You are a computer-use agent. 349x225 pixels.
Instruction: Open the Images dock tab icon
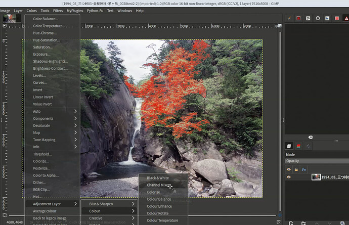[x=308, y=18]
